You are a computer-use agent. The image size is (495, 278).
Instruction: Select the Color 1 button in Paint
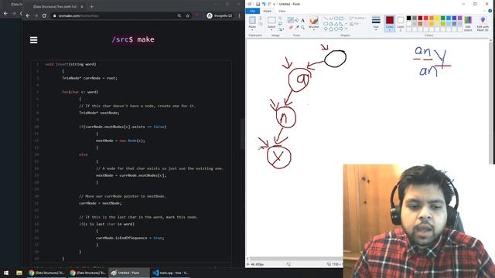[x=390, y=23]
